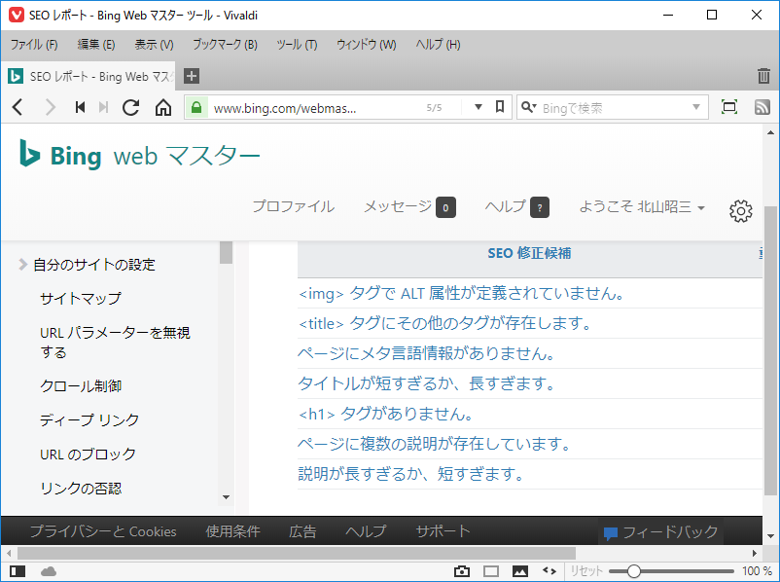Image resolution: width=780 pixels, height=582 pixels.
Task: Open メッセージ in the header
Action: click(x=398, y=206)
